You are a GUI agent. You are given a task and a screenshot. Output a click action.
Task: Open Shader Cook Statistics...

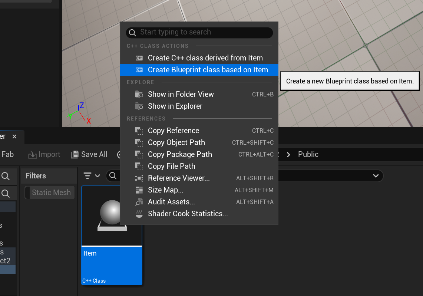(x=199, y=214)
